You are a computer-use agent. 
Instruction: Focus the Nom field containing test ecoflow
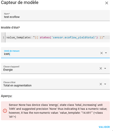55,15
